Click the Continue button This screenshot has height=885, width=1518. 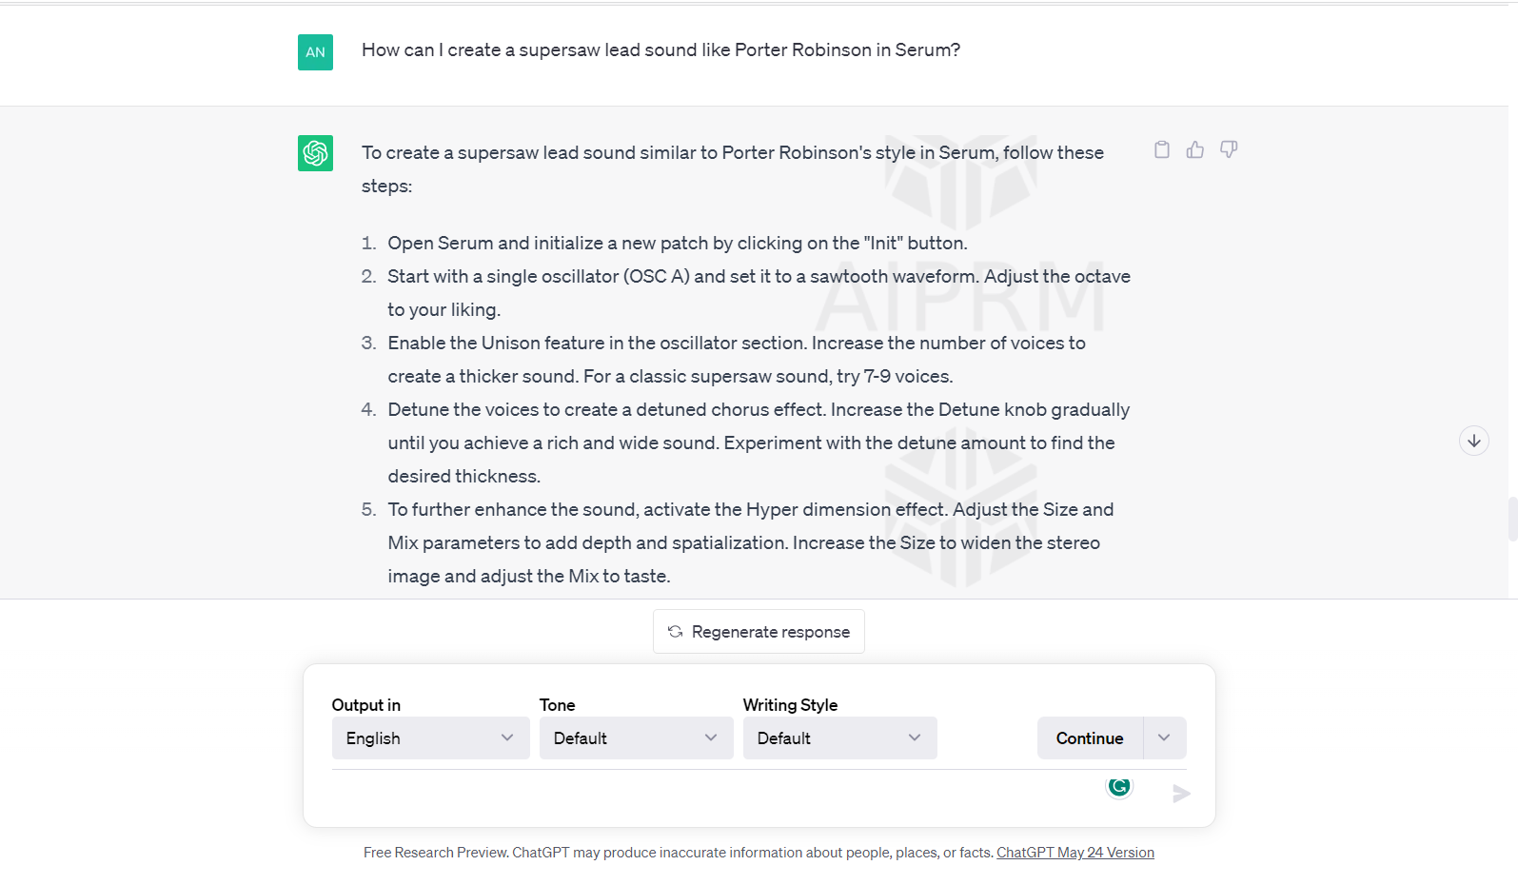click(1090, 738)
